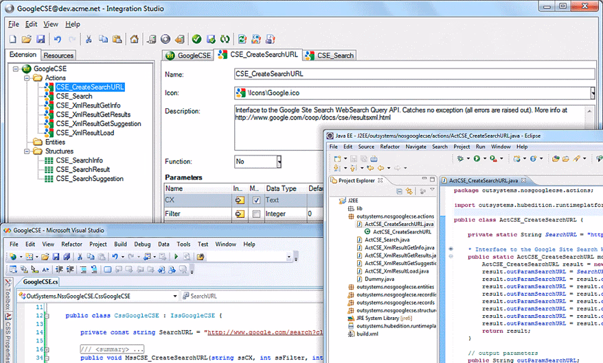Viewport: 603px width, 363px height.
Task: Click Undo arrow in Integration Studio toolbar
Action: coord(58,39)
